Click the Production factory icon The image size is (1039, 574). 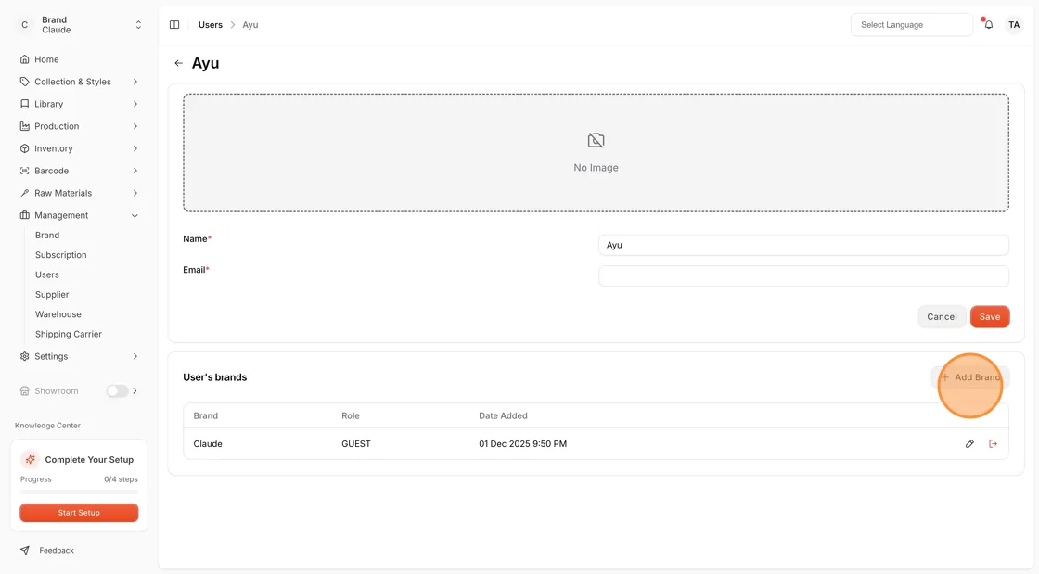pyautogui.click(x=24, y=126)
